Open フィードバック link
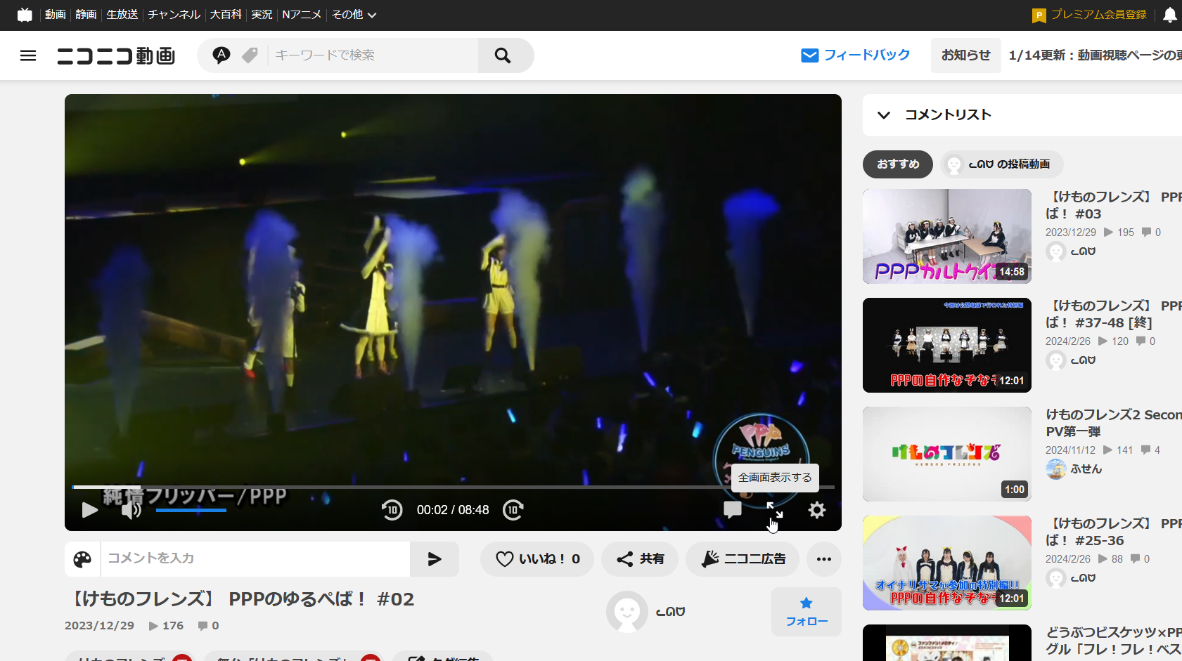The height and width of the screenshot is (661, 1182). (856, 55)
